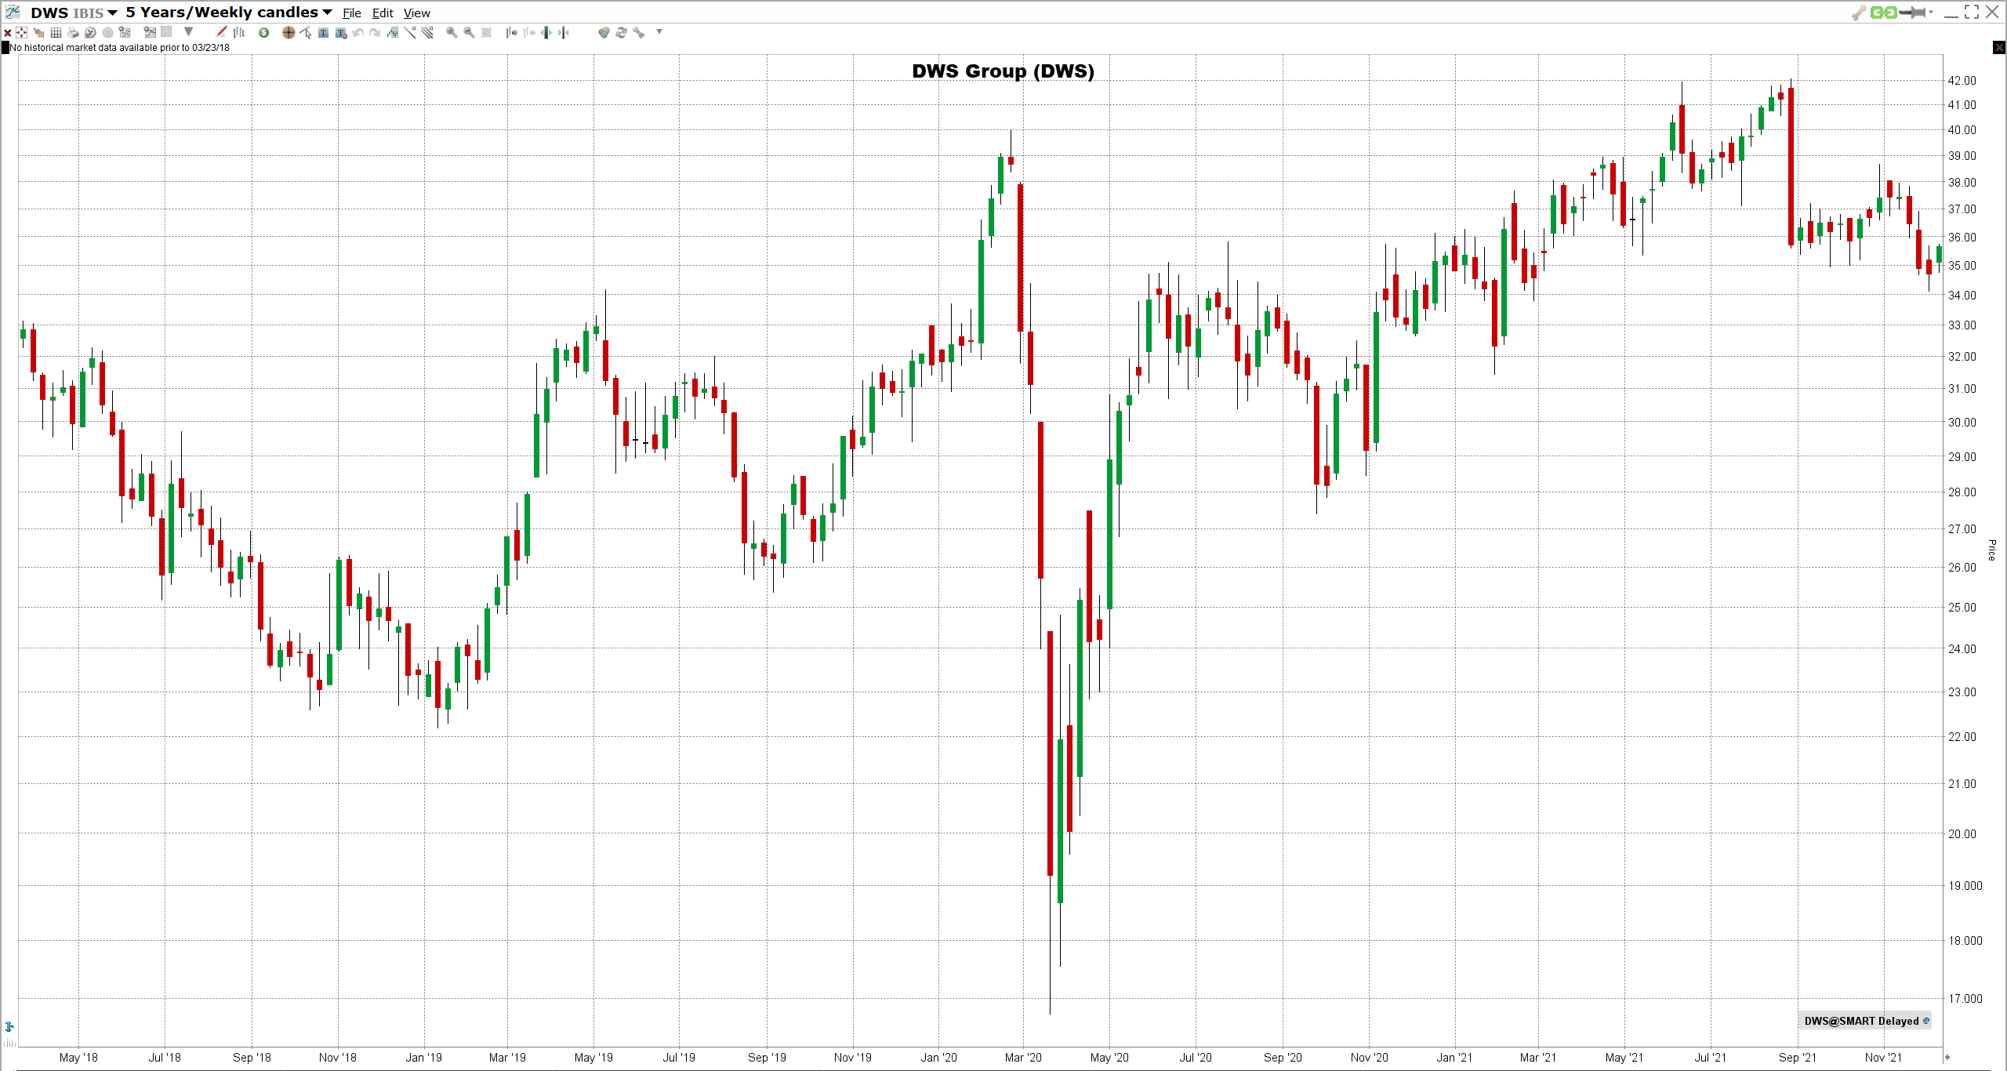Open the File menu
The width and height of the screenshot is (2007, 1071).
352,13
